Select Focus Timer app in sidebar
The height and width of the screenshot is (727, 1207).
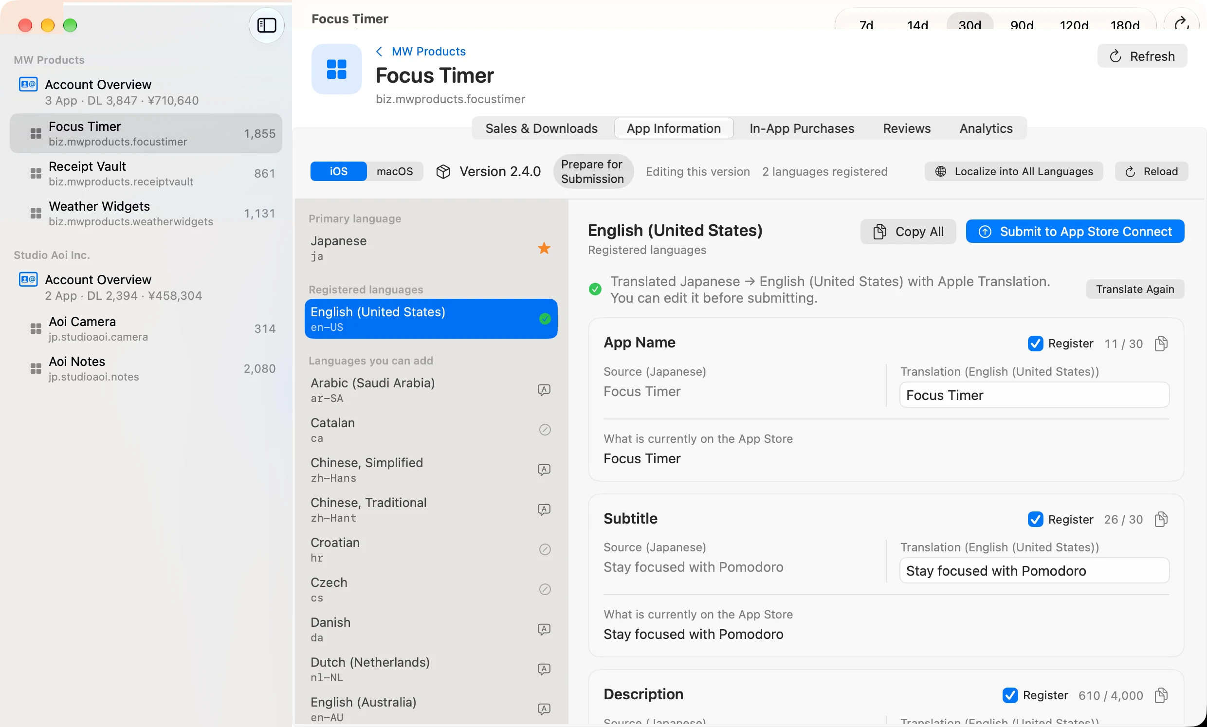146,133
